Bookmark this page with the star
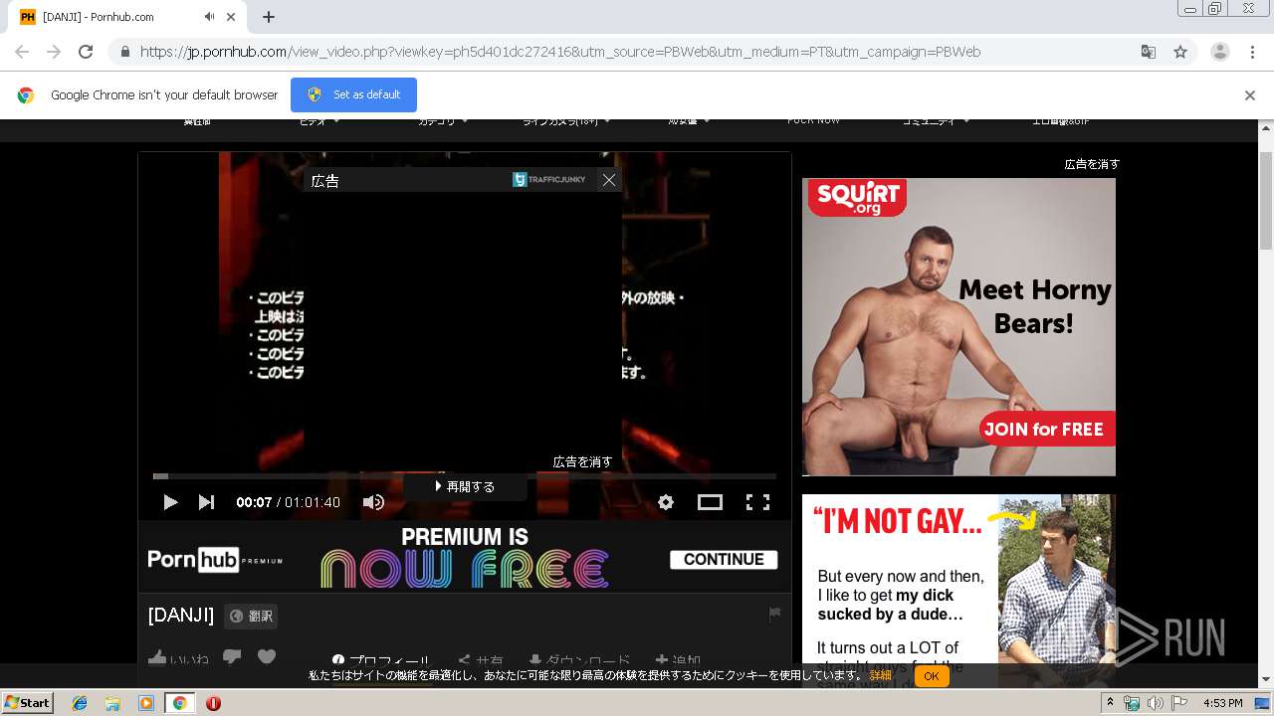This screenshot has height=716, width=1274. pyautogui.click(x=1180, y=52)
